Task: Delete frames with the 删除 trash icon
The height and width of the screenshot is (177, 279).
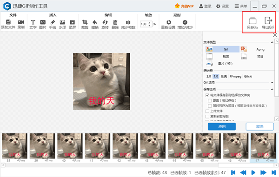Action: 115,22
